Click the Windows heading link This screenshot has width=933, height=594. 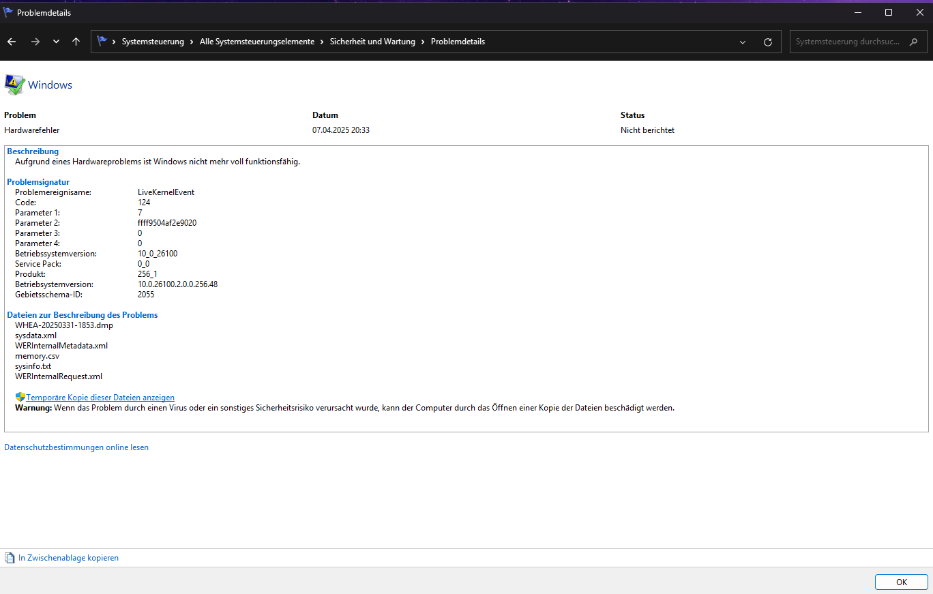click(50, 85)
